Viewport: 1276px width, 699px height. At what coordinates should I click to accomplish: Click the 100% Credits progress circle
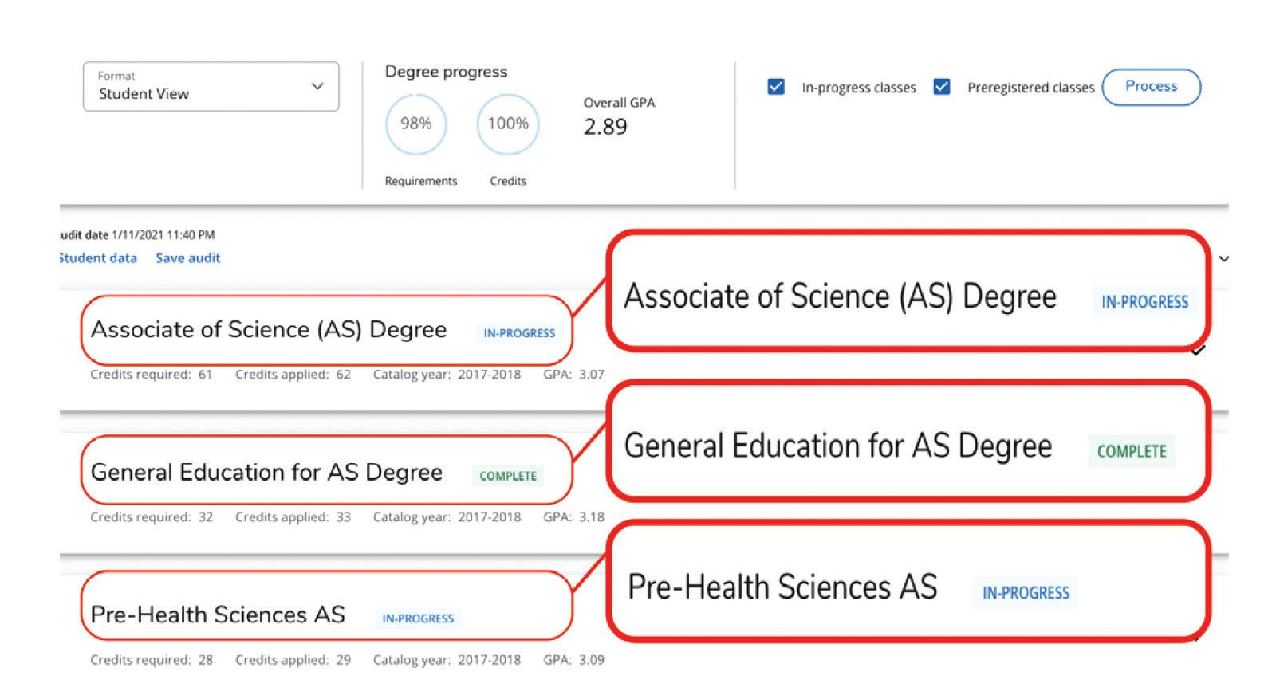[x=508, y=124]
